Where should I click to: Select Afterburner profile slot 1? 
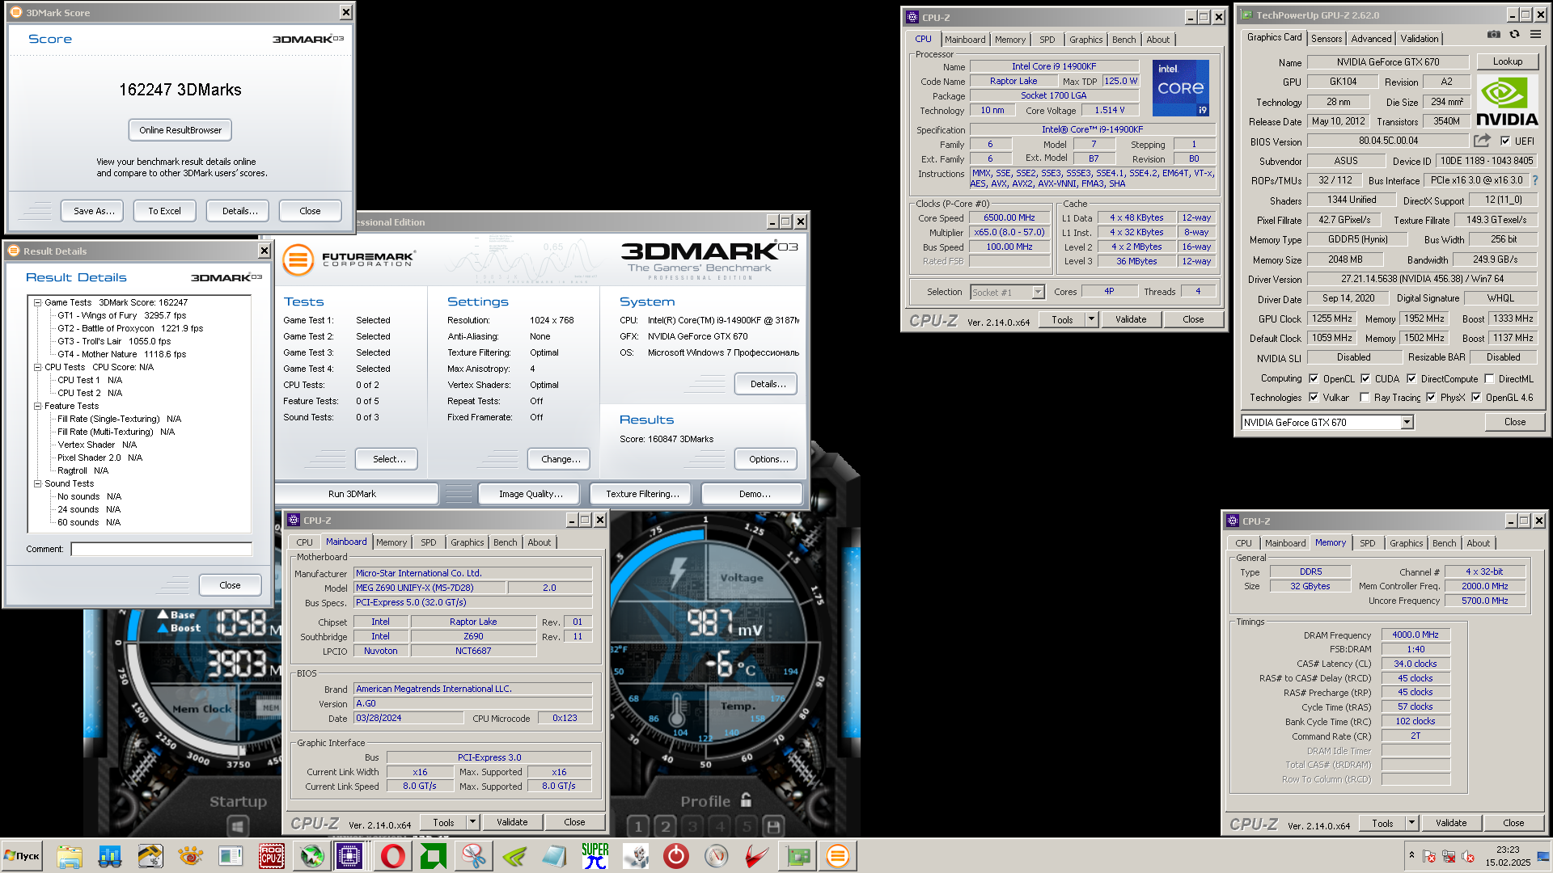click(x=638, y=826)
